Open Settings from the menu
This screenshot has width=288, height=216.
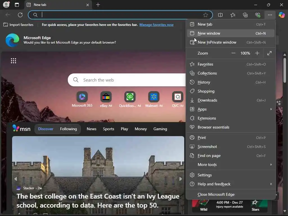[x=231, y=175]
